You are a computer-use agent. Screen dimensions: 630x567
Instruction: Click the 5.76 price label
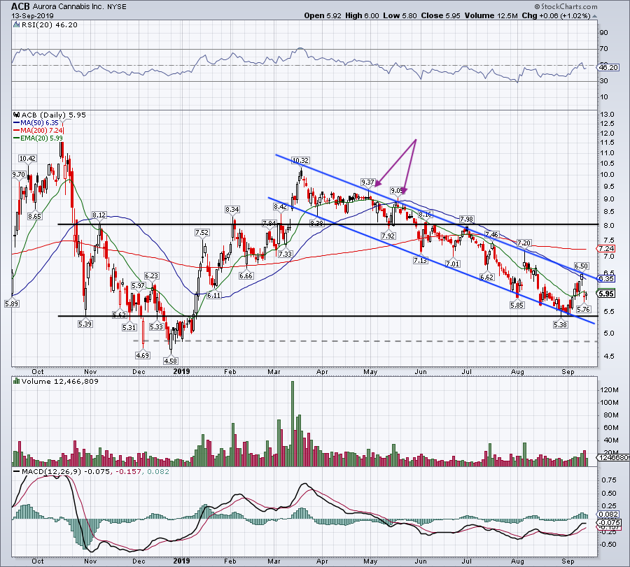tap(583, 309)
